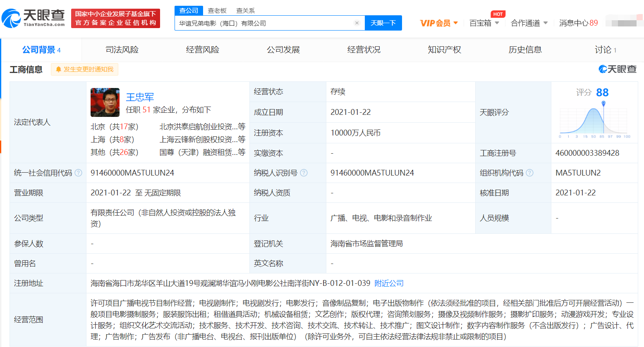Click help icon beside 组织机构代码
This screenshot has height=347, width=644.
[529, 173]
